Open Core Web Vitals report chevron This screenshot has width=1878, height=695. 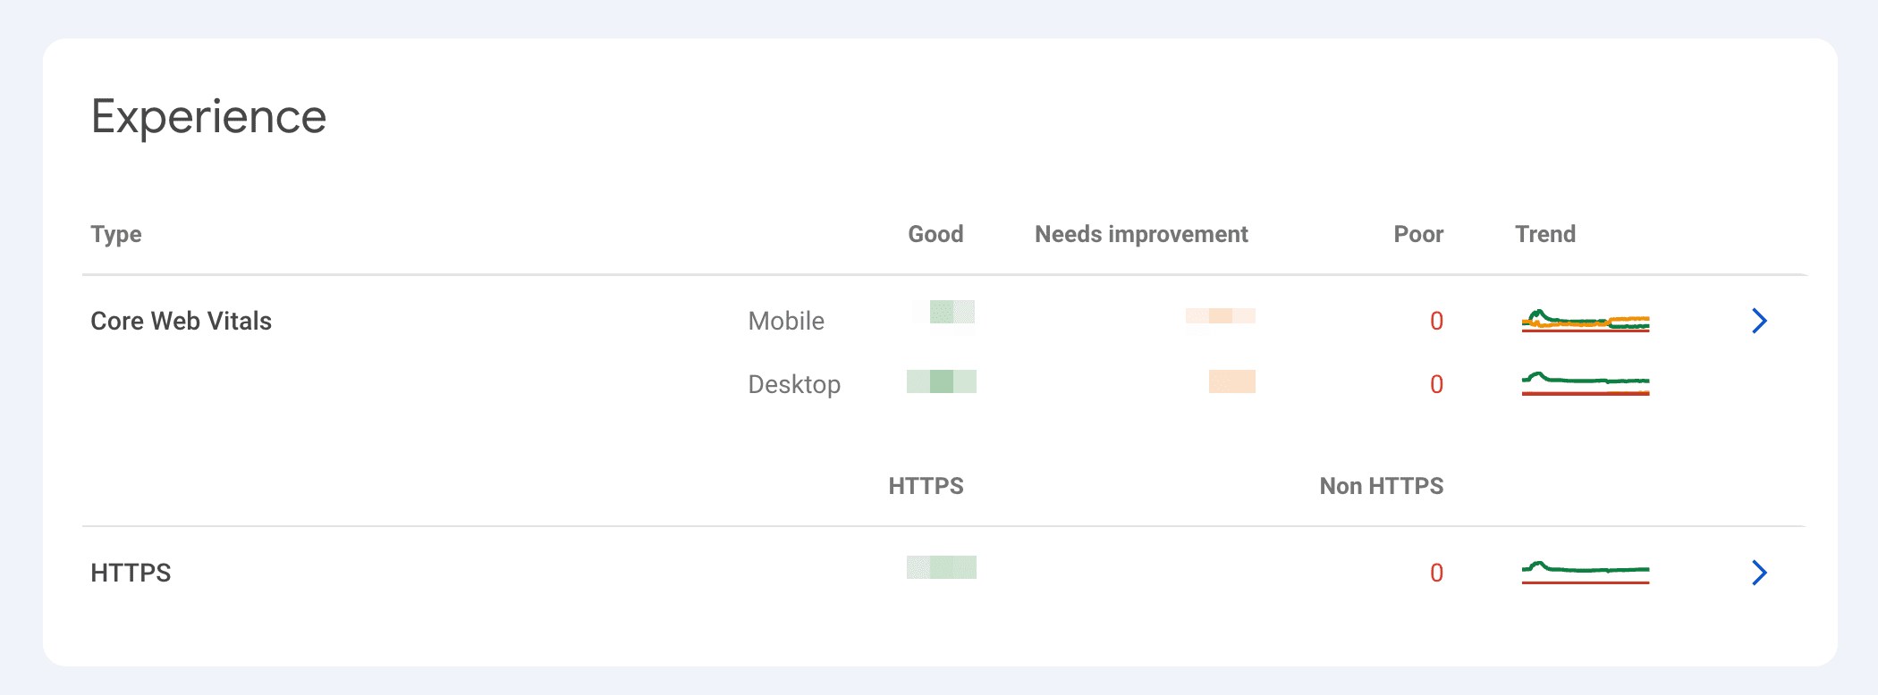[x=1758, y=321]
